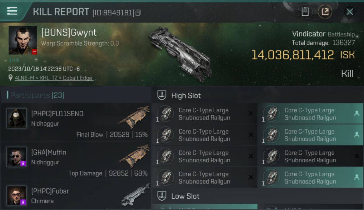Copy the kill report ID icon
The height and width of the screenshot is (210, 364).
[x=138, y=13]
